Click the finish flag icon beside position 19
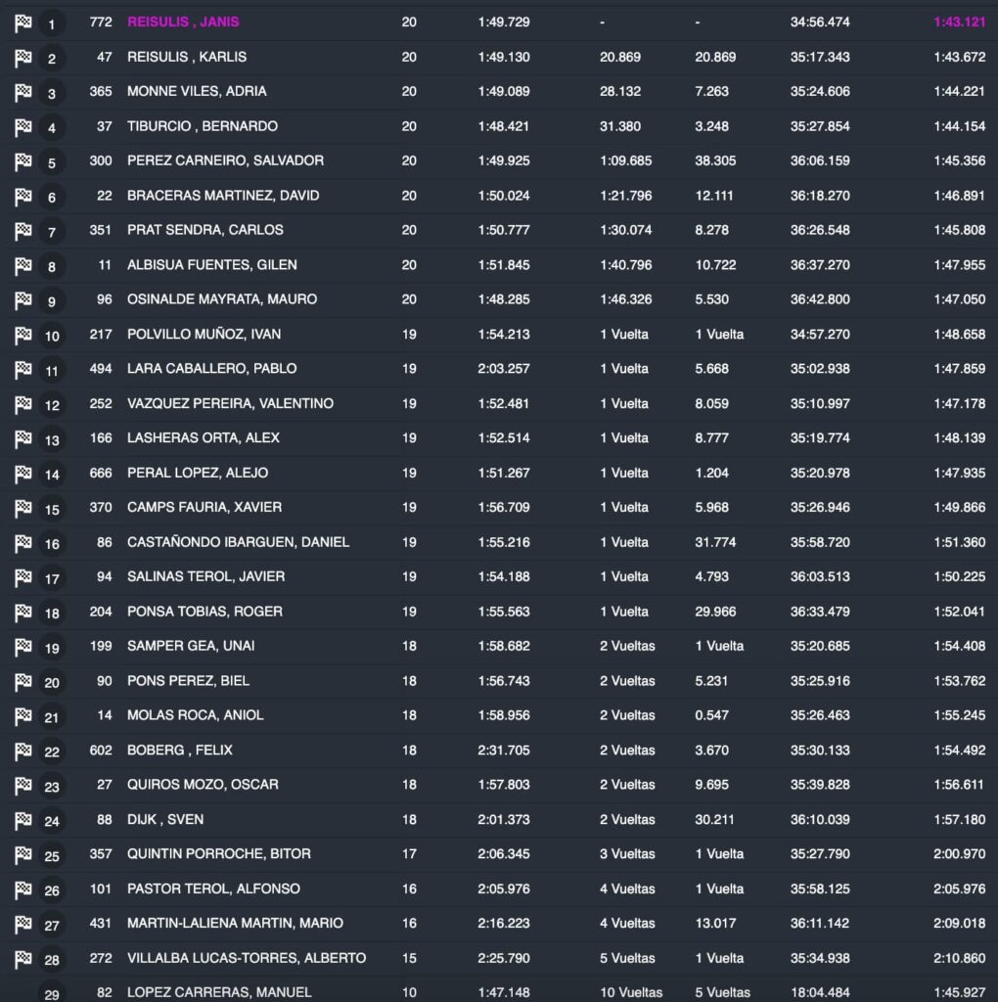The height and width of the screenshot is (1002, 998). pyautogui.click(x=23, y=647)
